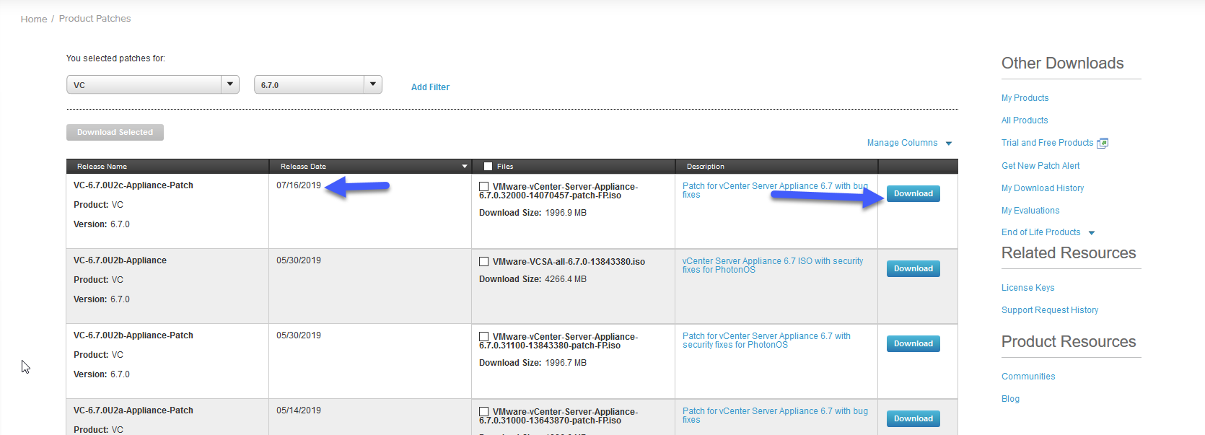Open the Get New Patch Alert link
Viewport: 1205px width, 435px height.
1040,166
